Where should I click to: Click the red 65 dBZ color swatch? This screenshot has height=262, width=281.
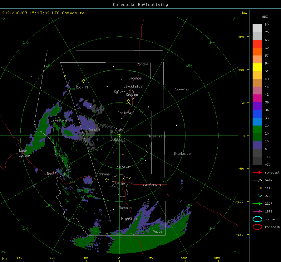[x=257, y=44]
